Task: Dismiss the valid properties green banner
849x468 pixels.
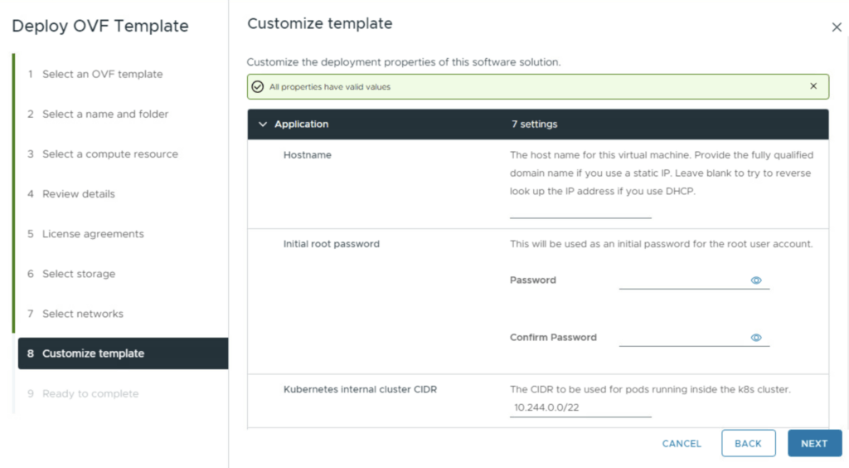Action: point(813,86)
